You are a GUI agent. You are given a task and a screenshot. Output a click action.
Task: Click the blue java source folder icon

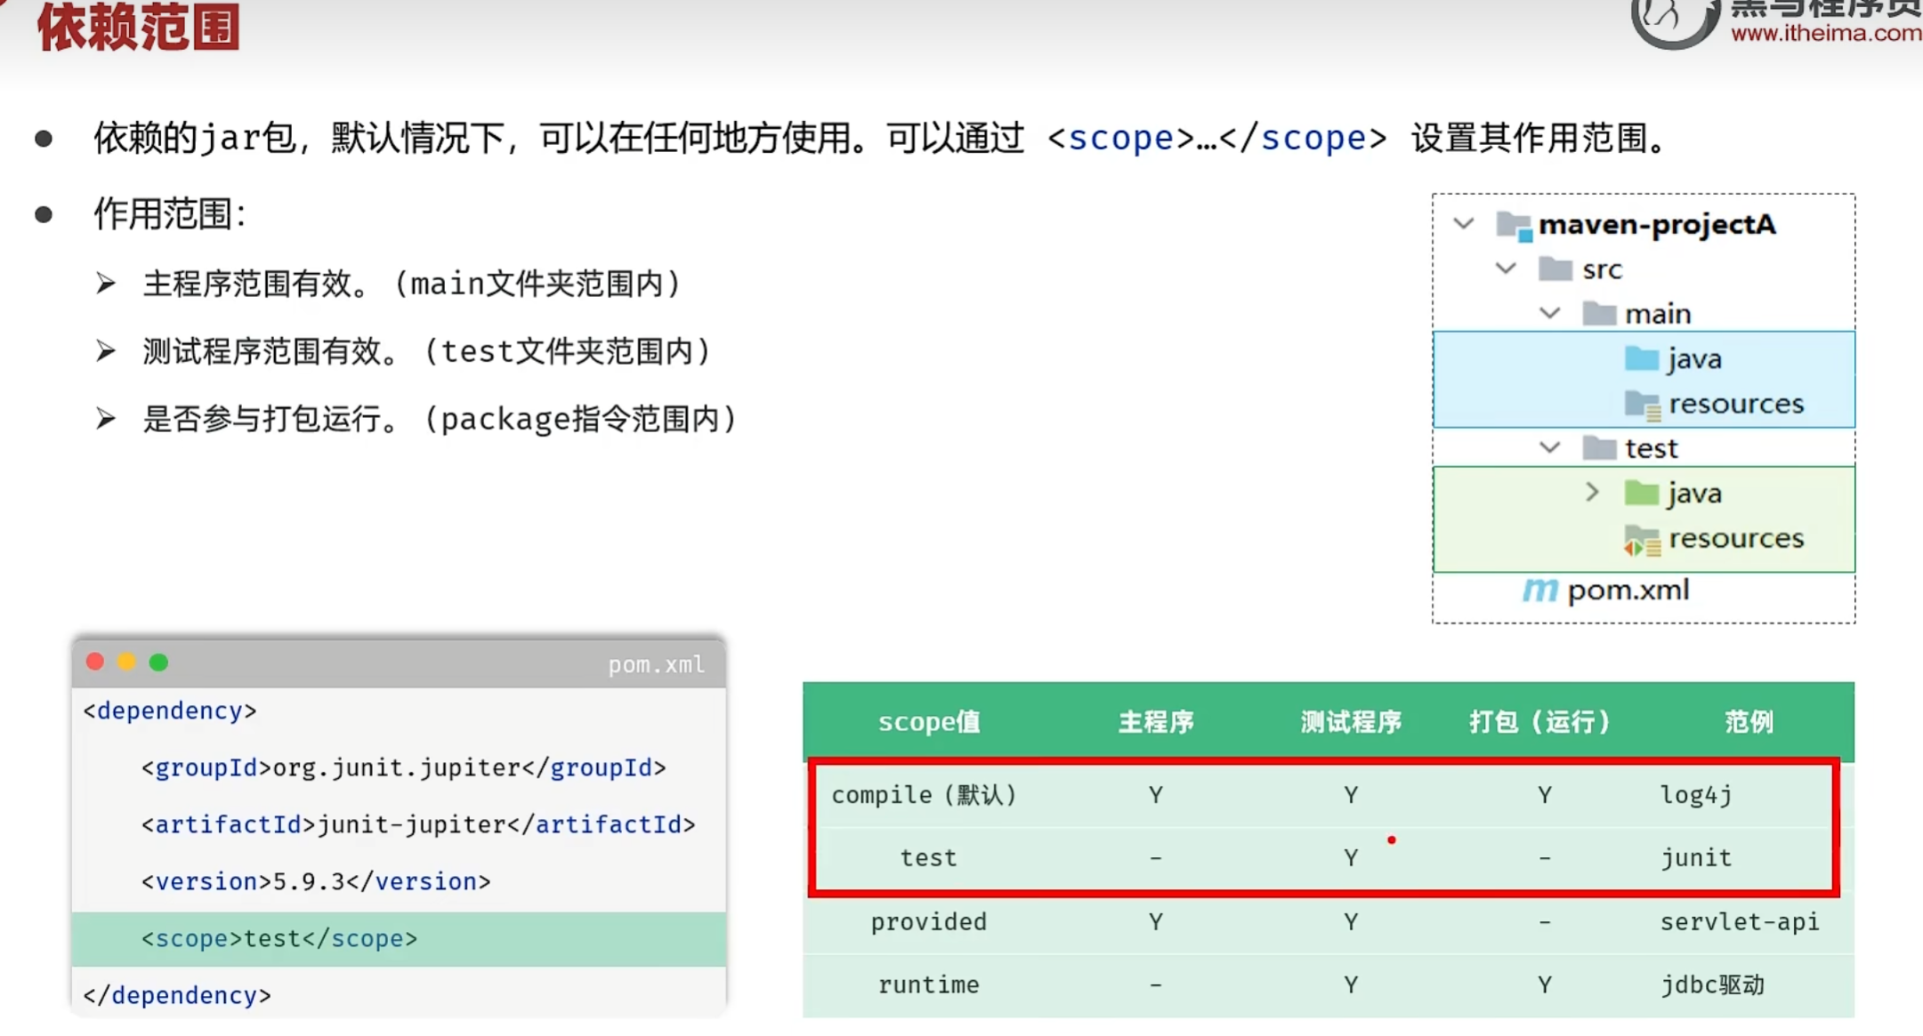tap(1641, 358)
